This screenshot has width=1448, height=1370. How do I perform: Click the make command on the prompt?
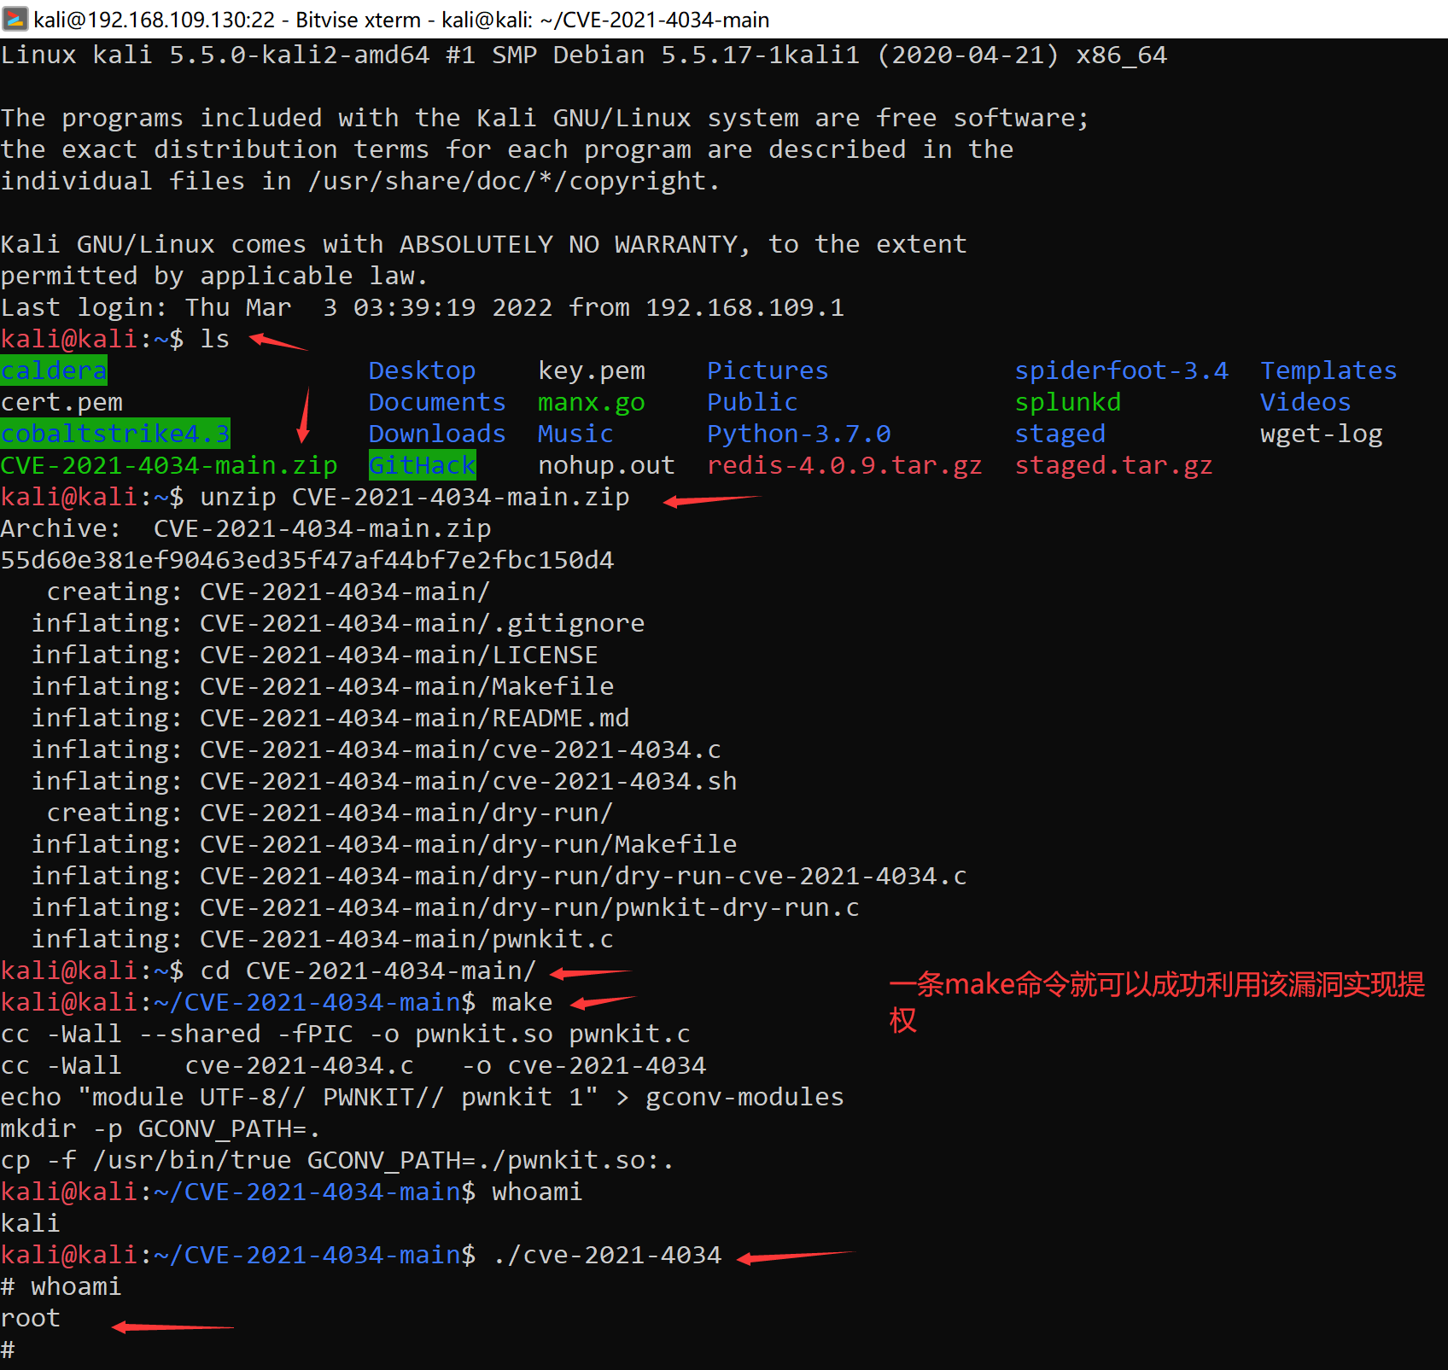[x=521, y=1001]
